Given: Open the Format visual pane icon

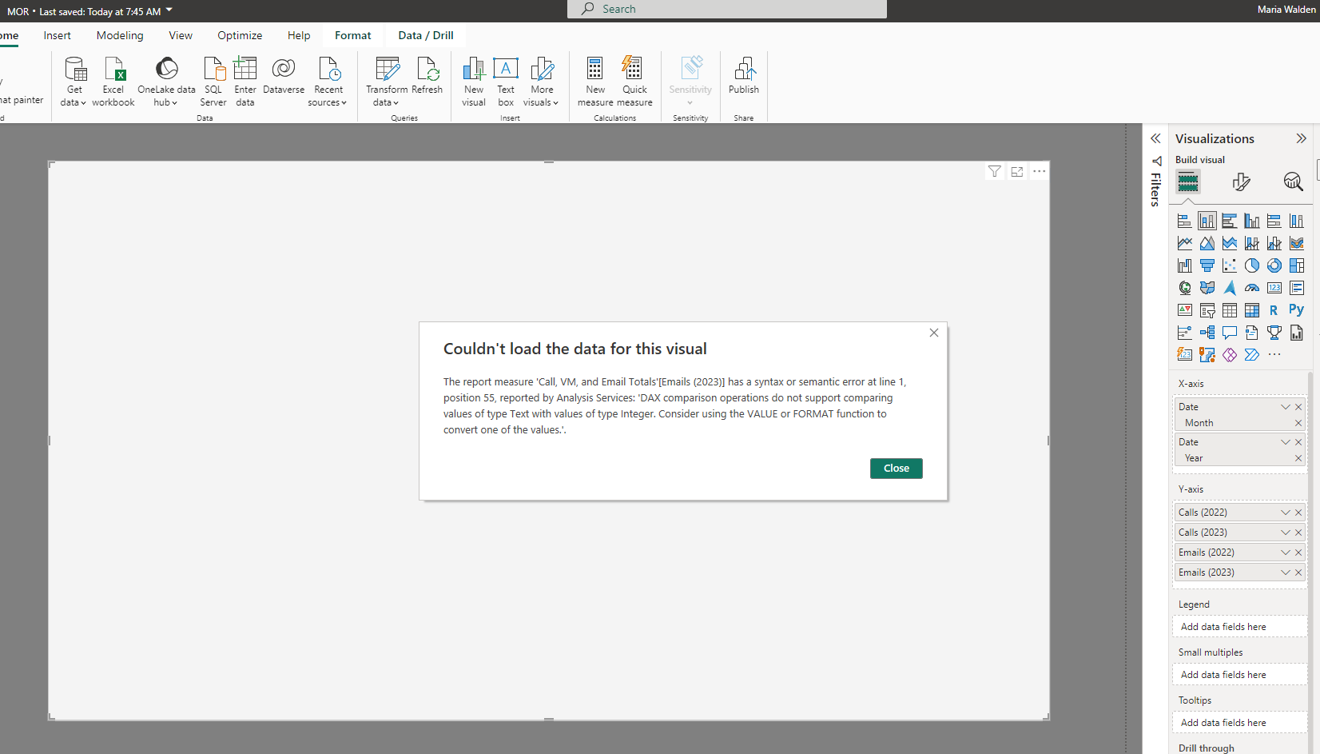Looking at the screenshot, I should tap(1241, 182).
